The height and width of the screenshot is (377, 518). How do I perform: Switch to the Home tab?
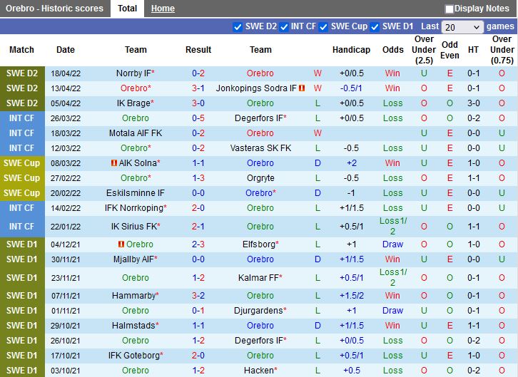coord(163,9)
